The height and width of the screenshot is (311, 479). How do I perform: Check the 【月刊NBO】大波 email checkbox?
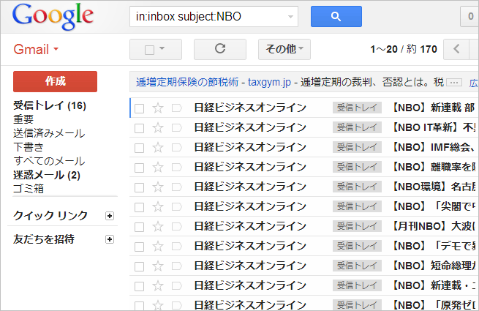(139, 227)
